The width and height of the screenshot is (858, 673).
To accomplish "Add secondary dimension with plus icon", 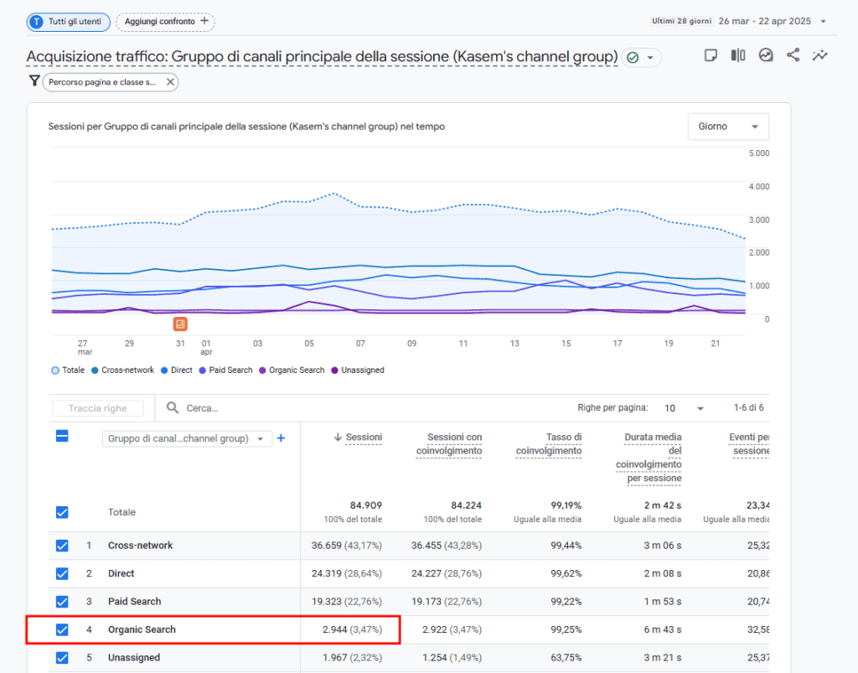I will [x=282, y=438].
